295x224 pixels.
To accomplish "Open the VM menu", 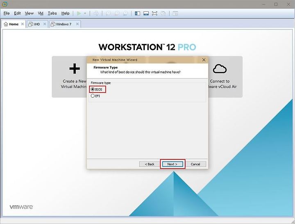I will [x=41, y=14].
